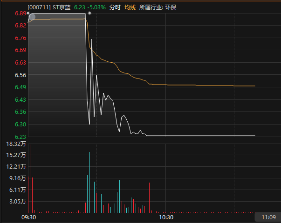This screenshot has height=223, width=281.
Task: Click the 09:30 opening time label
Action: tap(29, 217)
